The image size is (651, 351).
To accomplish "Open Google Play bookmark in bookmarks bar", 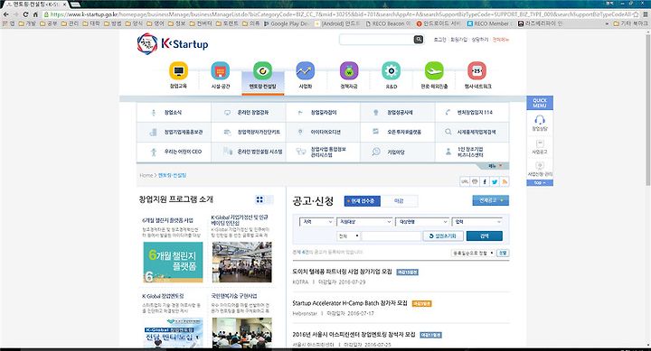I will [x=288, y=23].
